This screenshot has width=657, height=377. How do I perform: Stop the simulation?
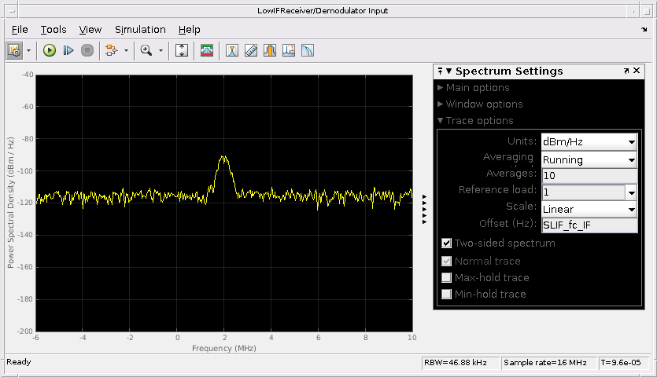click(x=87, y=50)
